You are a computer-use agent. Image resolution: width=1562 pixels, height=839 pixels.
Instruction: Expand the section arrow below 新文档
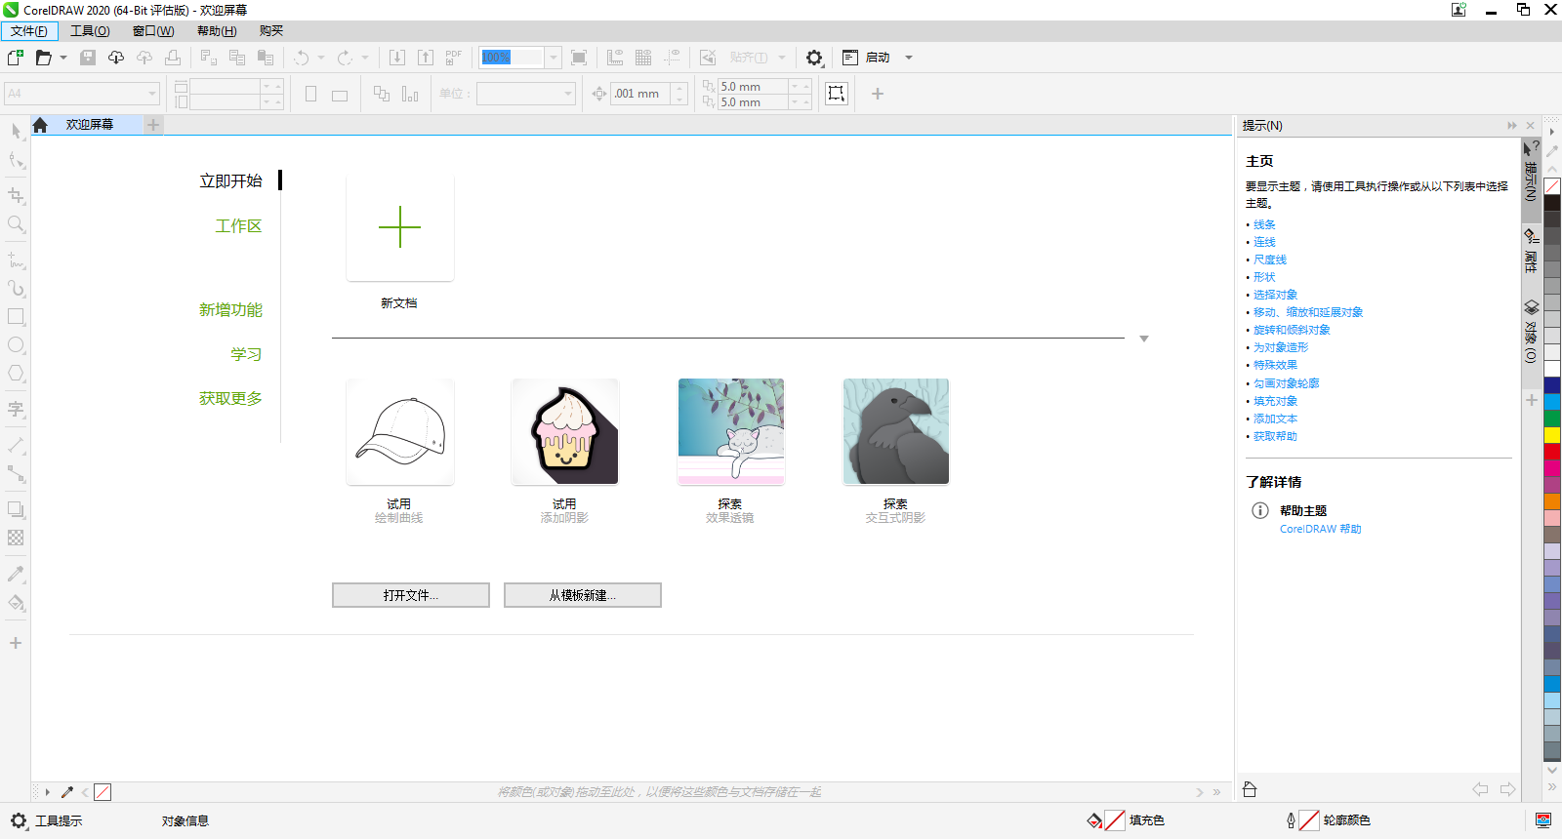tap(1144, 340)
